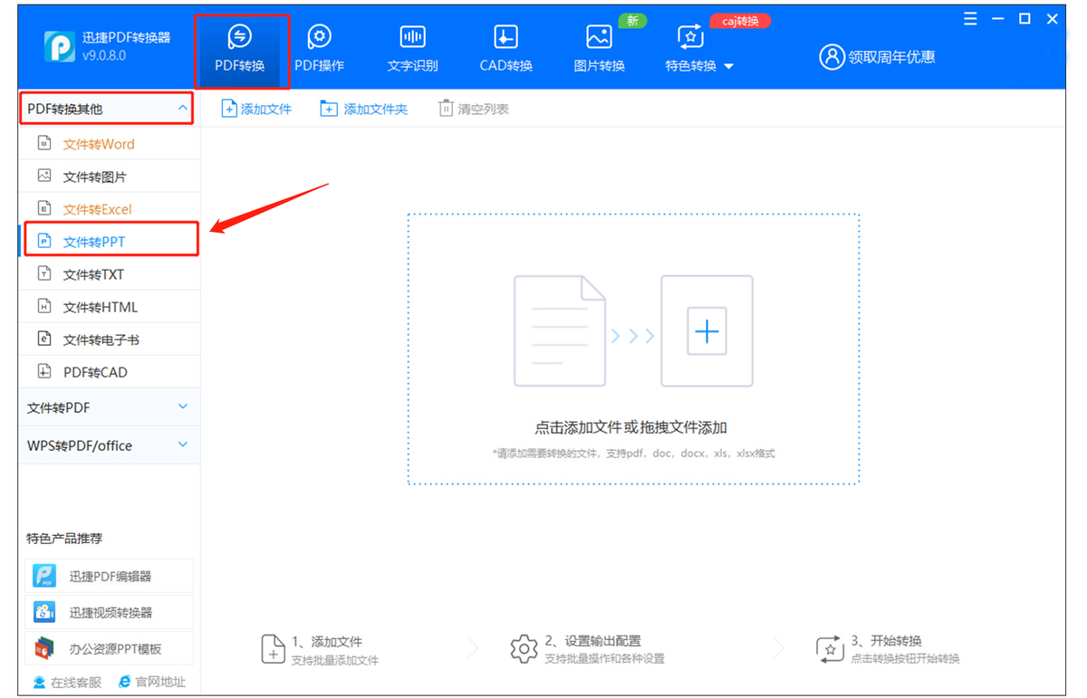
Task: Open the 文字识别 tab
Action: tap(412, 50)
